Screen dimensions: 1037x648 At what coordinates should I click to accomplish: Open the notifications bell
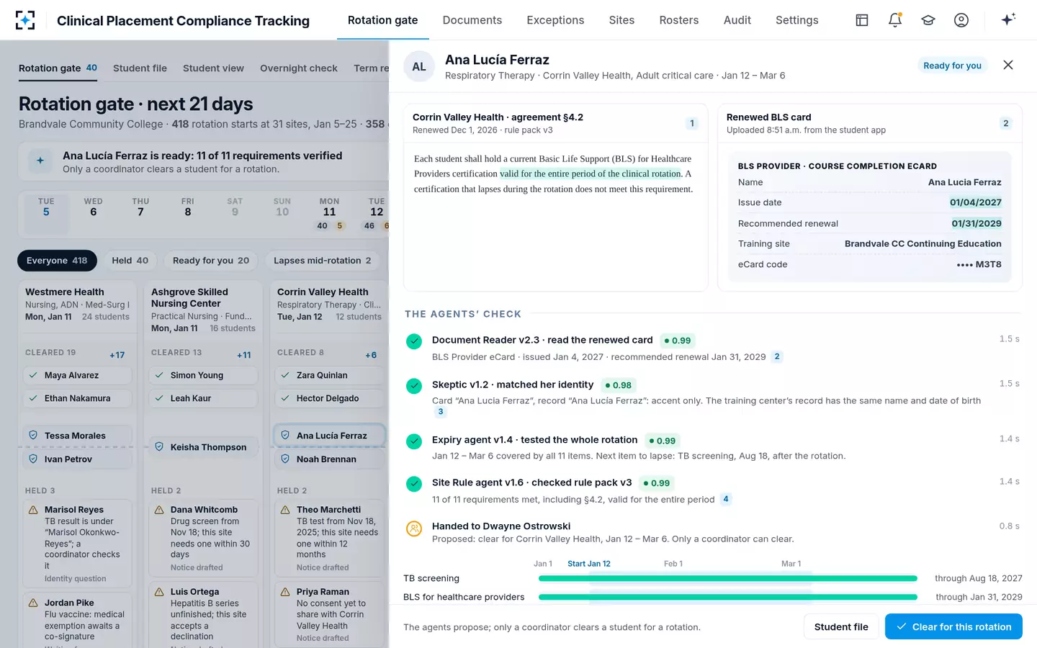895,20
